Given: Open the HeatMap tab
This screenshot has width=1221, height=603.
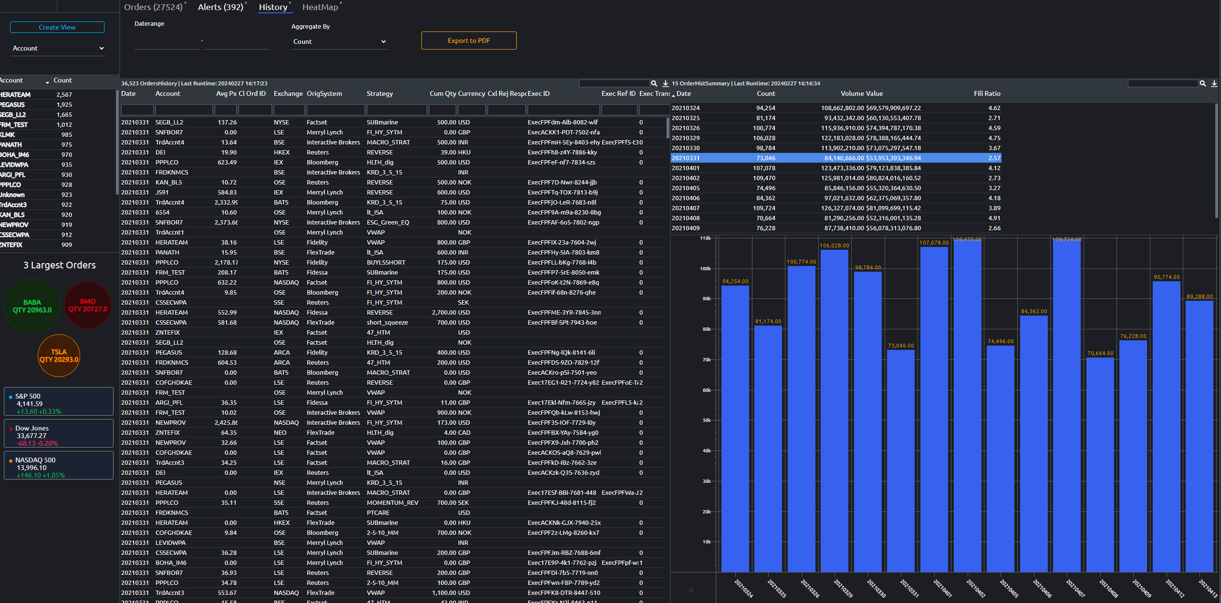Looking at the screenshot, I should pos(320,7).
